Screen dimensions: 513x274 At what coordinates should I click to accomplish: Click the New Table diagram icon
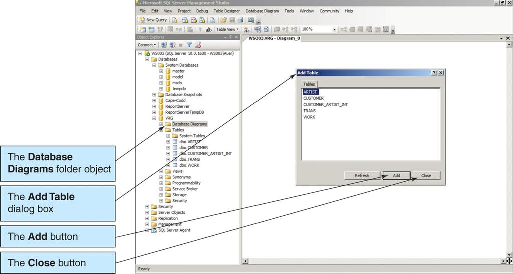click(143, 29)
